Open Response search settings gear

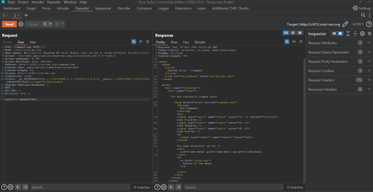(164, 187)
